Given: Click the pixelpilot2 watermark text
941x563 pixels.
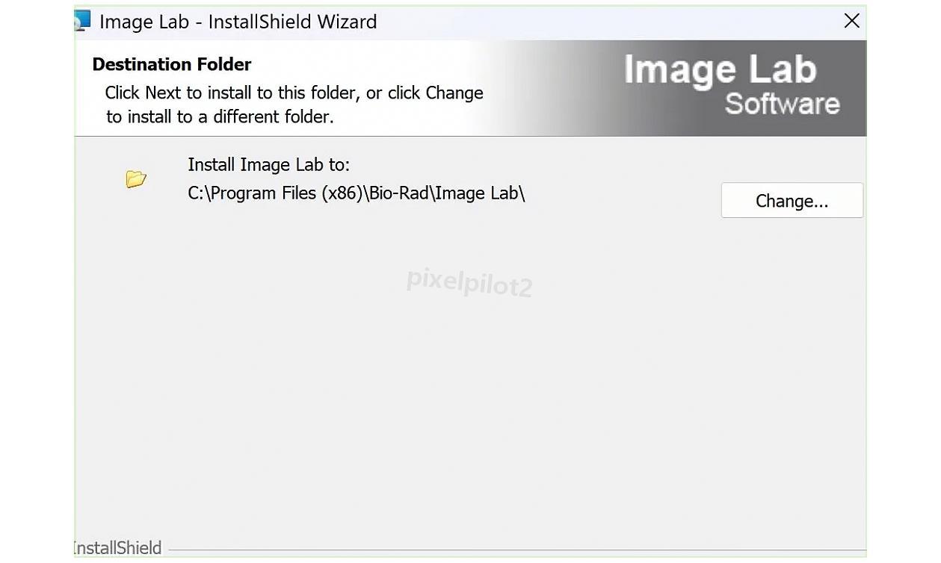Looking at the screenshot, I should [469, 284].
